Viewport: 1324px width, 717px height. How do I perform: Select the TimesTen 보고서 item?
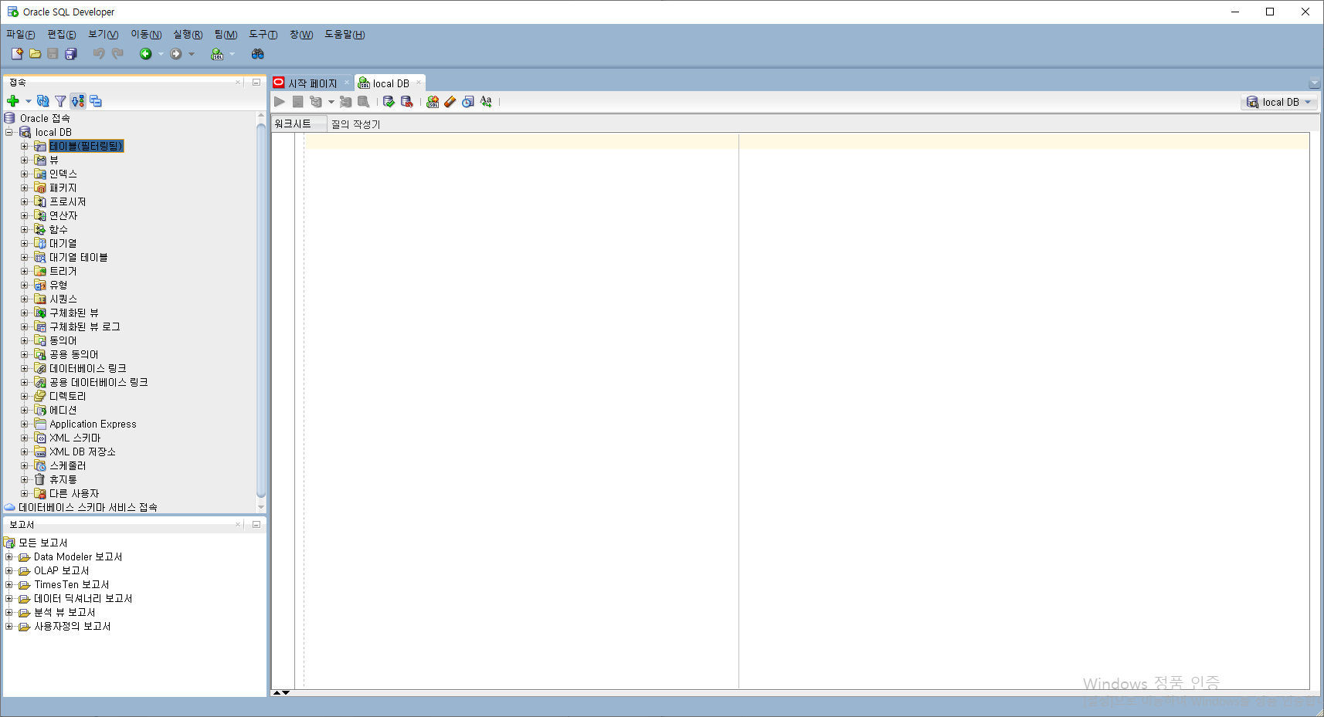pyautogui.click(x=72, y=584)
